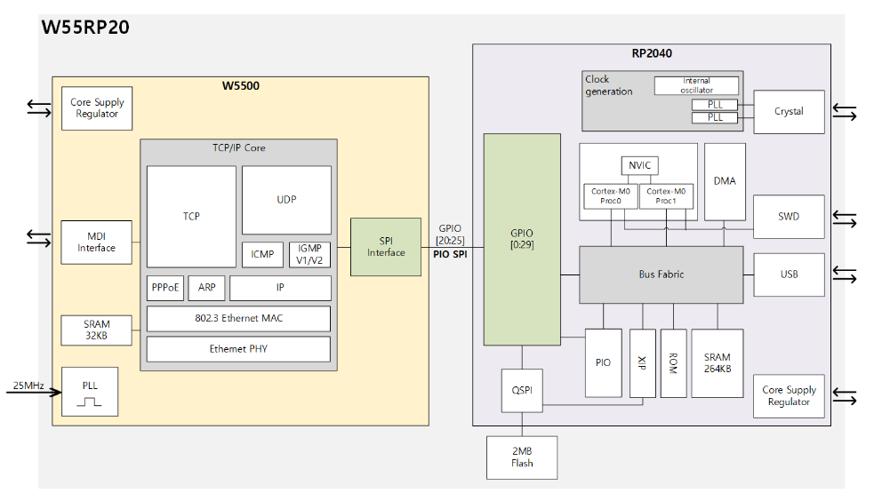Click bidirectional arrows beside USB block
This screenshot has height=501, width=874.
[x=845, y=274]
